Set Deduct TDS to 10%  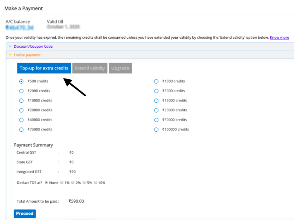(96, 182)
